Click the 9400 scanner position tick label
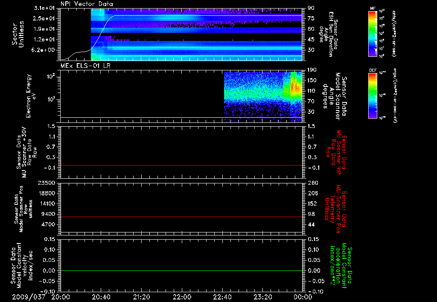This screenshot has height=302, width=437. [48, 214]
